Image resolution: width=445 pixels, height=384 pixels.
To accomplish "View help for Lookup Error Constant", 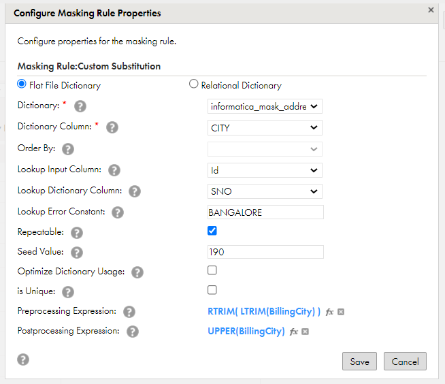I will pyautogui.click(x=118, y=212).
